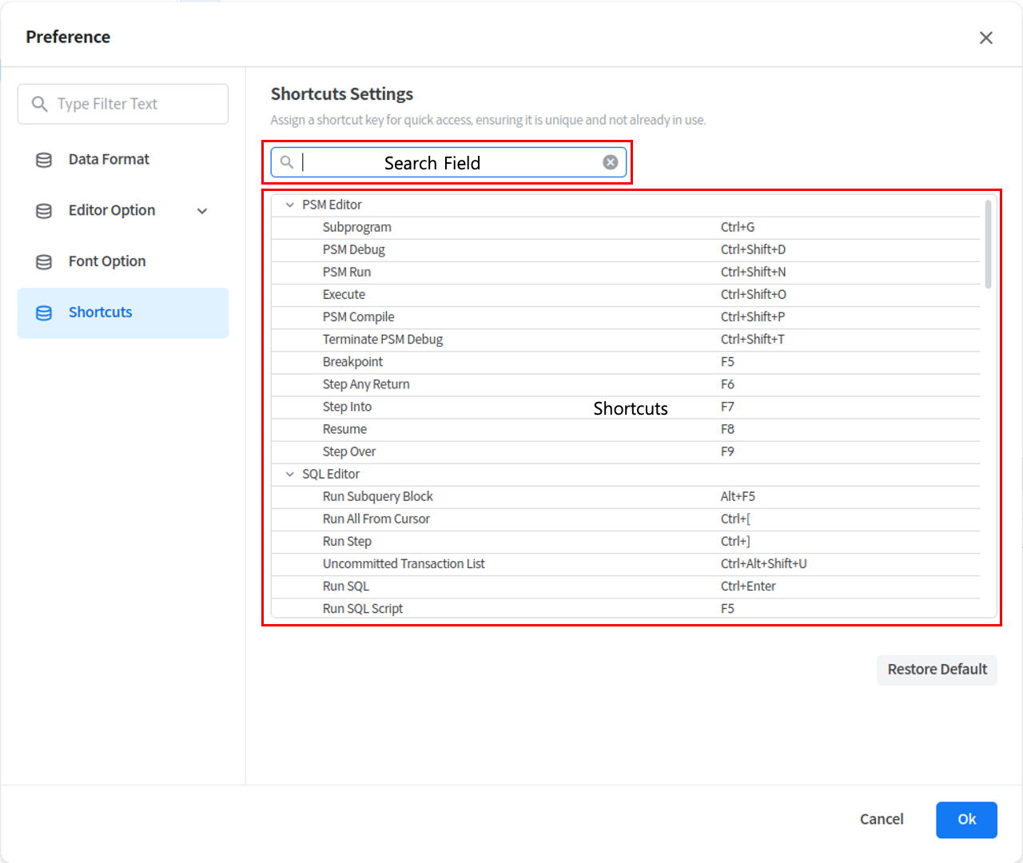Expand the Editor Option submenu chevron
The width and height of the screenshot is (1023, 863).
pyautogui.click(x=202, y=211)
